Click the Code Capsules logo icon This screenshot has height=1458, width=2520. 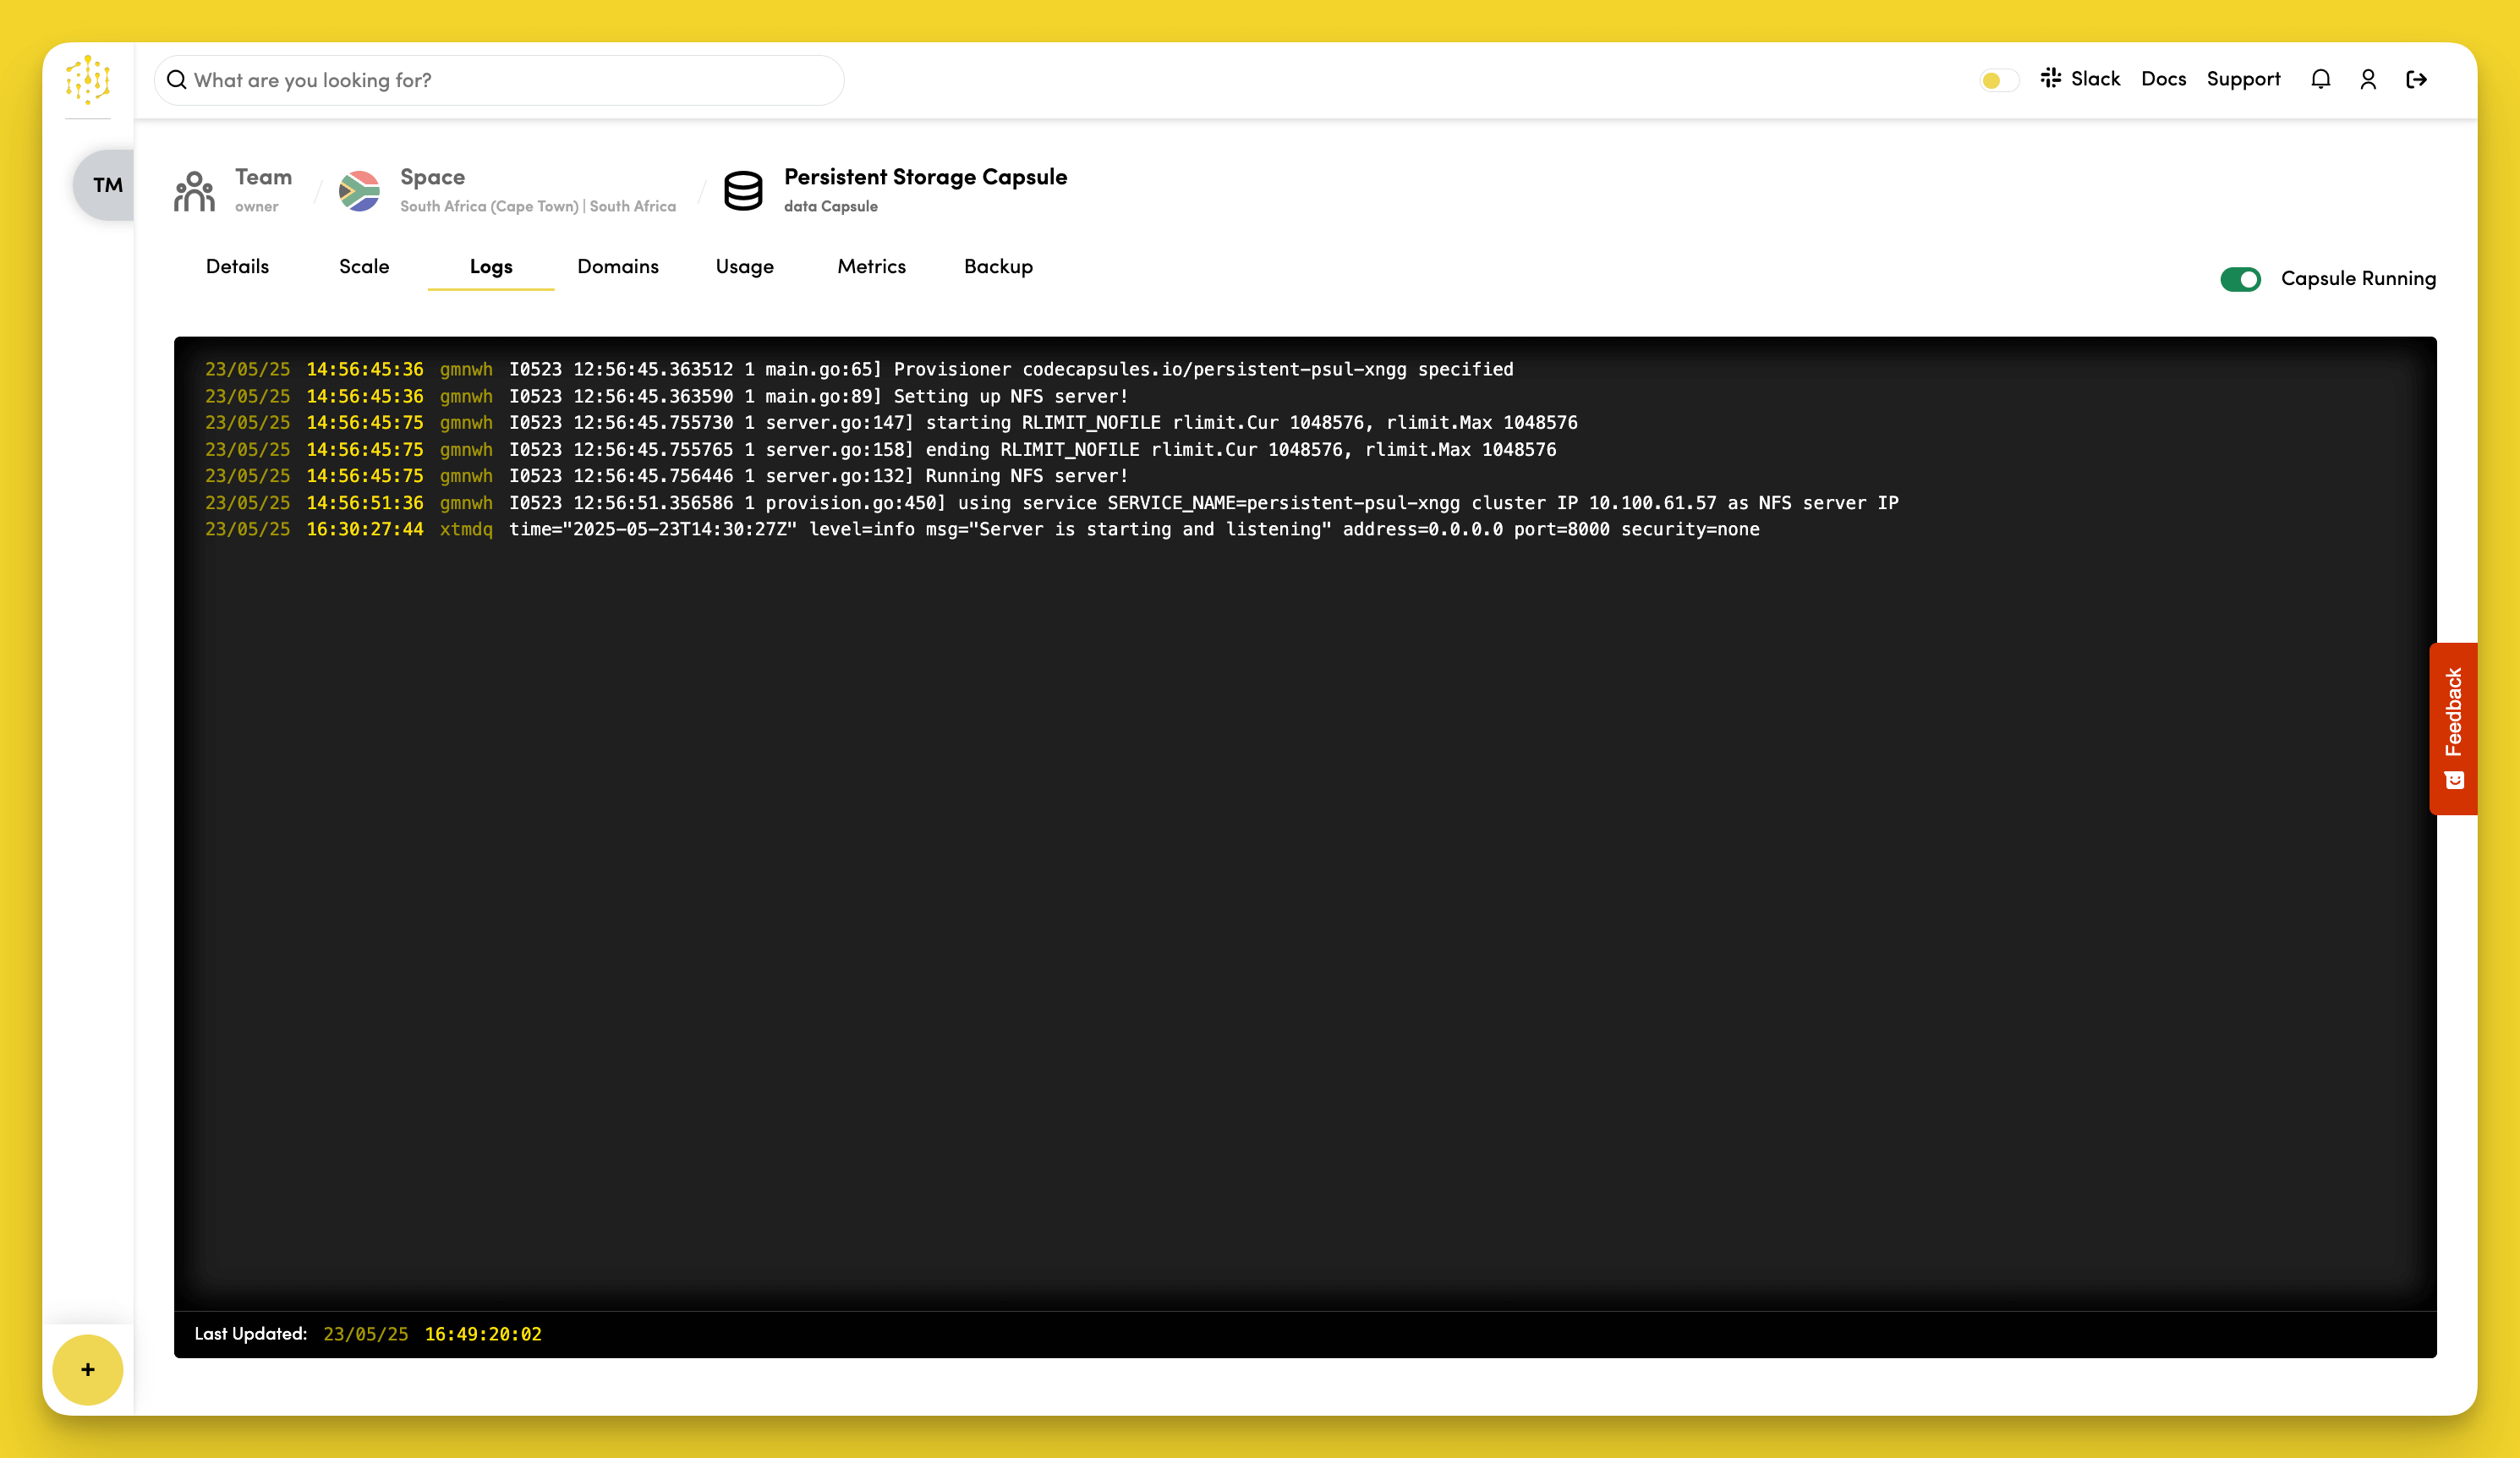88,79
